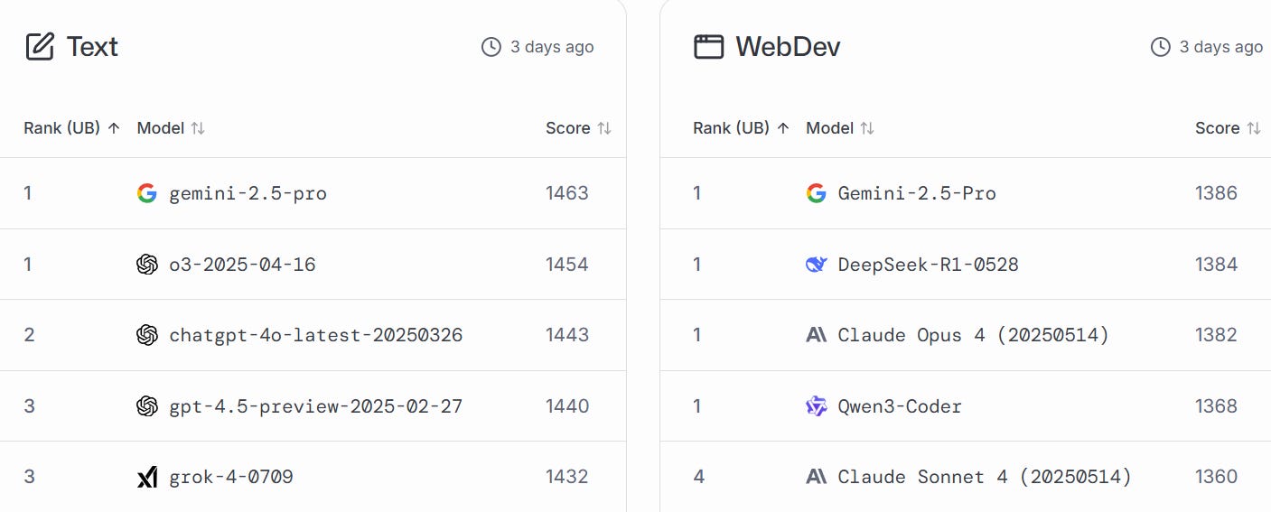
Task: Click the 3 days ago text in Text panel
Action: tap(552, 46)
